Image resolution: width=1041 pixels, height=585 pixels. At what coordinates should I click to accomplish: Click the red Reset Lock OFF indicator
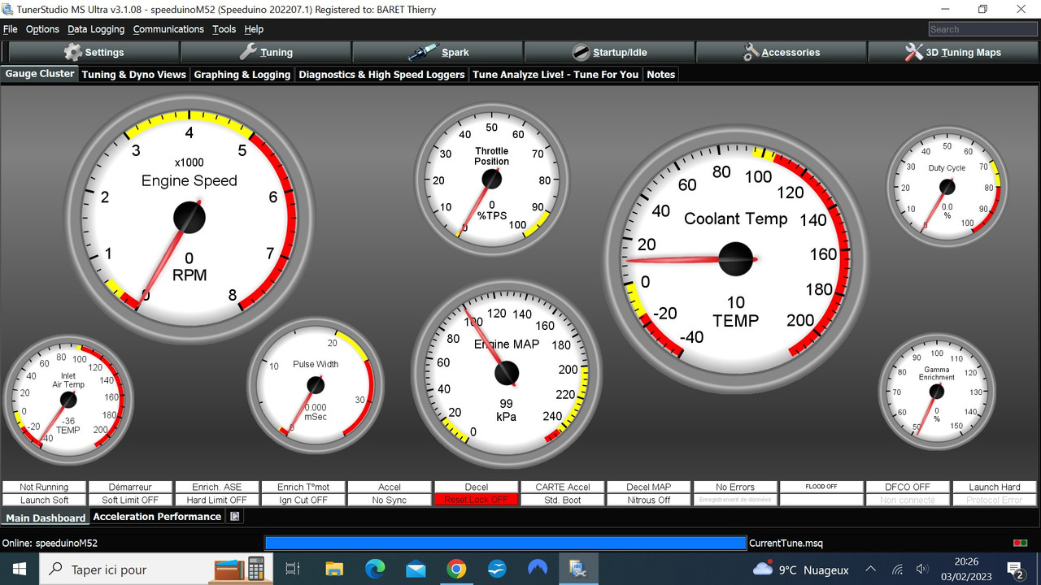pos(476,500)
